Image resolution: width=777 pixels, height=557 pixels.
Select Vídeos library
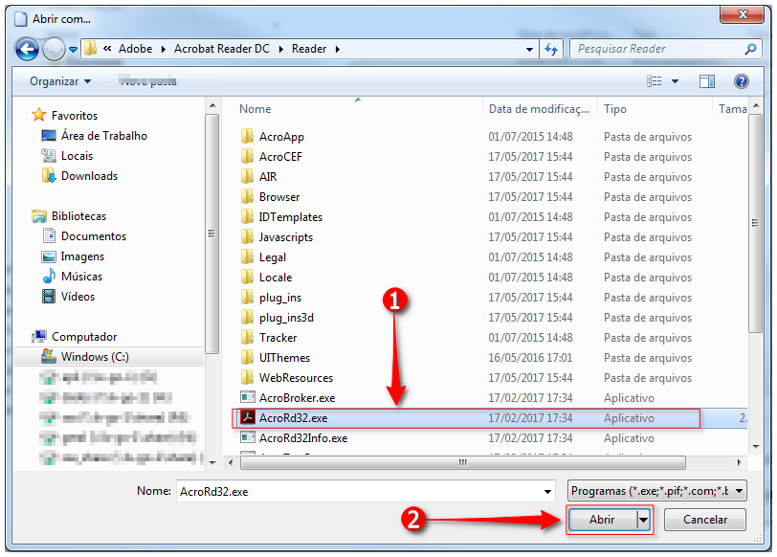[78, 297]
